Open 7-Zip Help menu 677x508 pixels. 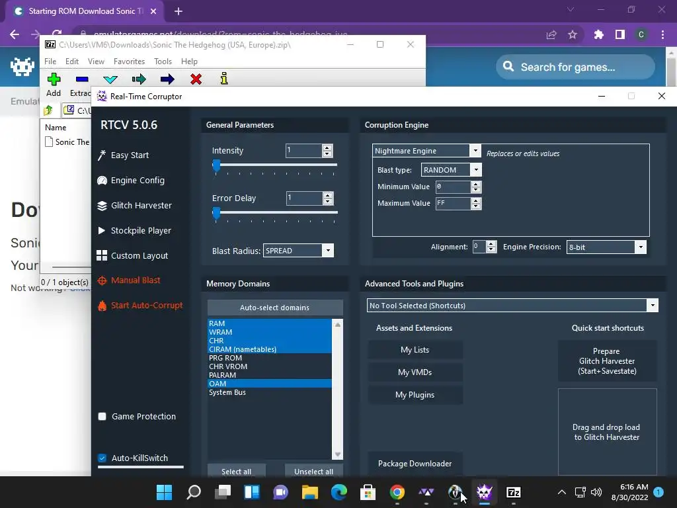pyautogui.click(x=189, y=62)
